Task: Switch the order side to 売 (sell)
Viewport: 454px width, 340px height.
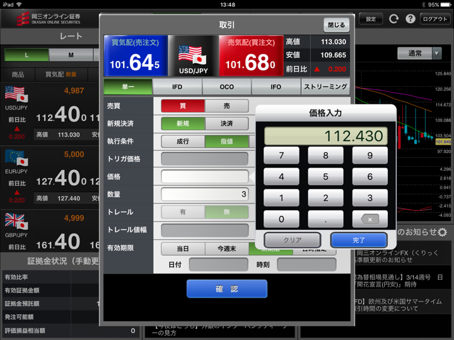Action: 226,106
